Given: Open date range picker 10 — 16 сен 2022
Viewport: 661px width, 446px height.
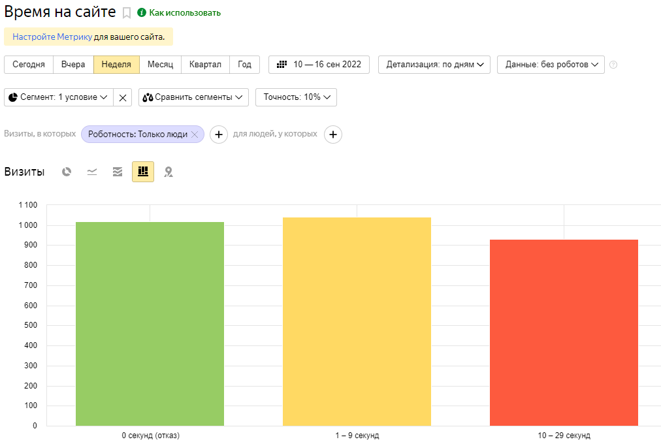Looking at the screenshot, I should (319, 65).
